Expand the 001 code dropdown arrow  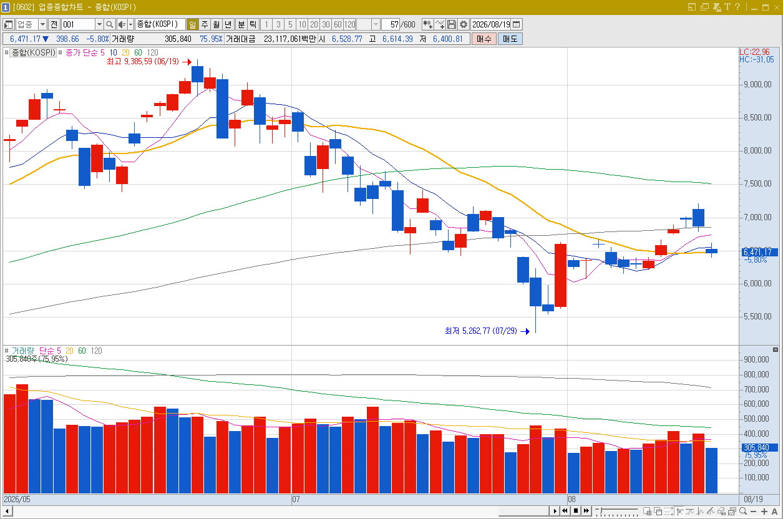pyautogui.click(x=99, y=24)
